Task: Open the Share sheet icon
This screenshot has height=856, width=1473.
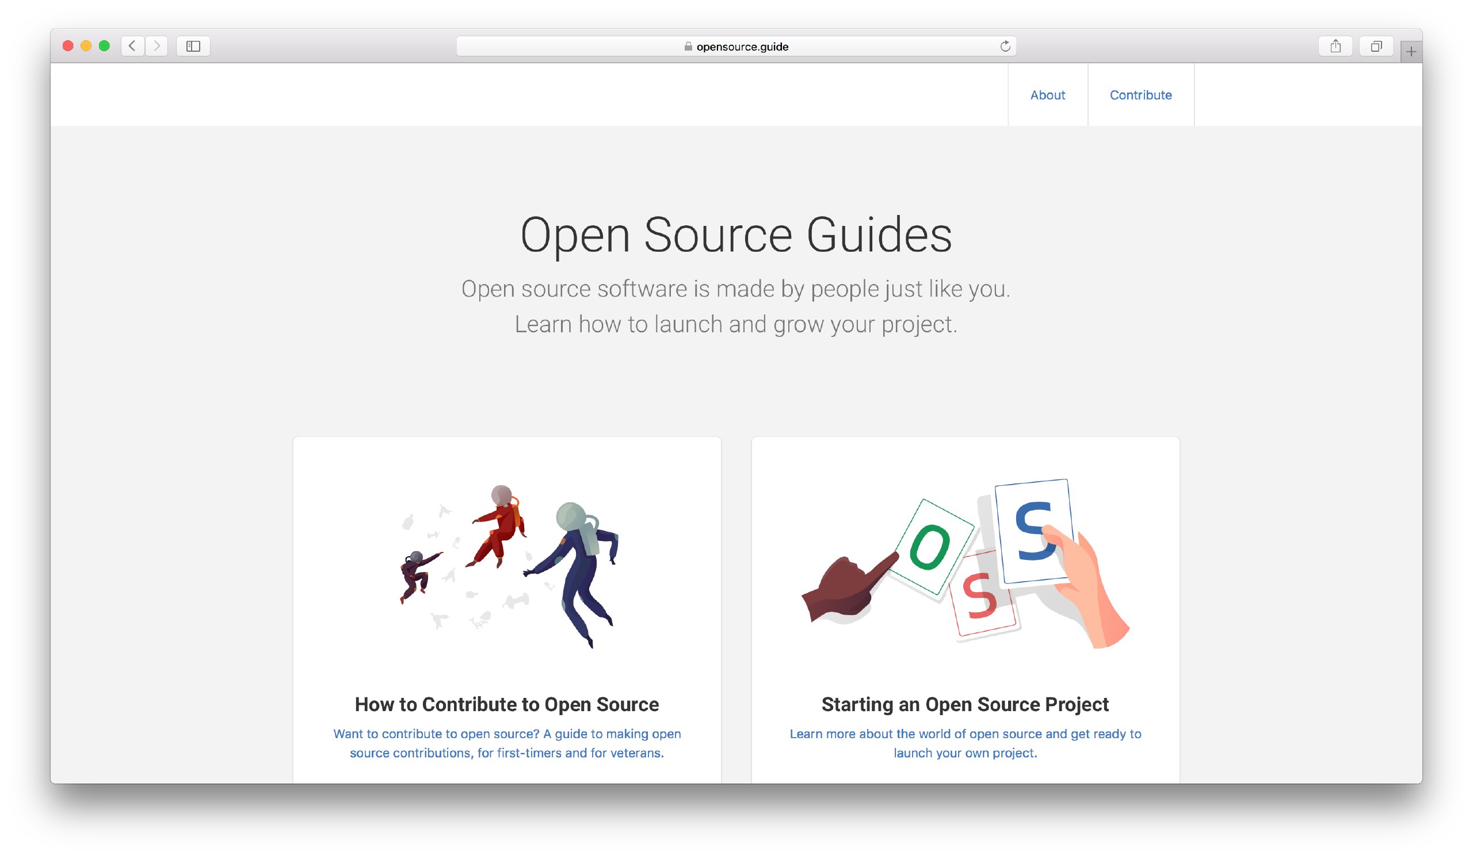Action: pos(1335,46)
